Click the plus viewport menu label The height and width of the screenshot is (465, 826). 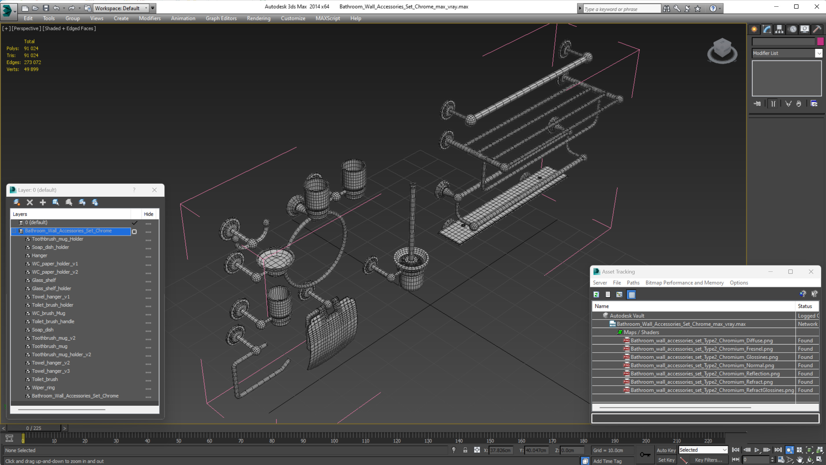pyautogui.click(x=6, y=28)
